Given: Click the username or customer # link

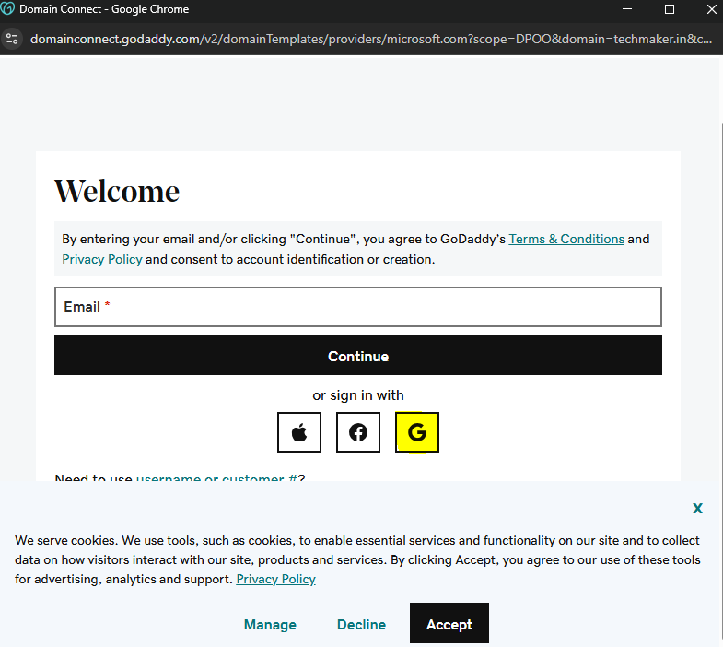Looking at the screenshot, I should tap(216, 478).
